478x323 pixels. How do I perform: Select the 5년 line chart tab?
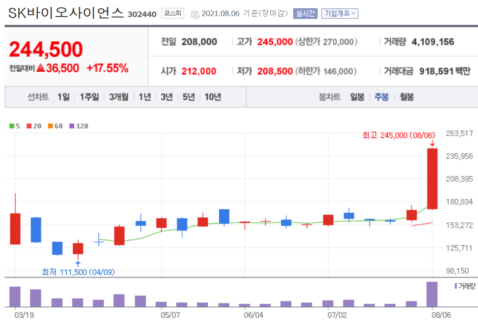point(189,97)
